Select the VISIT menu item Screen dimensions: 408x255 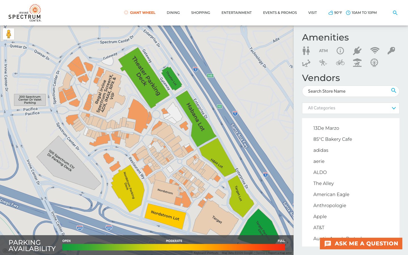click(x=313, y=12)
